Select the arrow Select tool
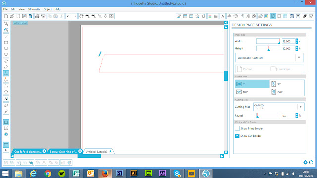The width and height of the screenshot is (317, 178). point(6,24)
